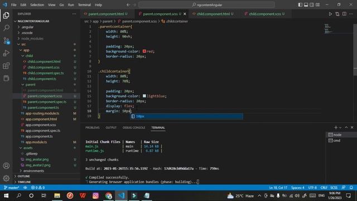
Task: Toggle the Panel layout icon
Action: pyautogui.click(x=306, y=5)
